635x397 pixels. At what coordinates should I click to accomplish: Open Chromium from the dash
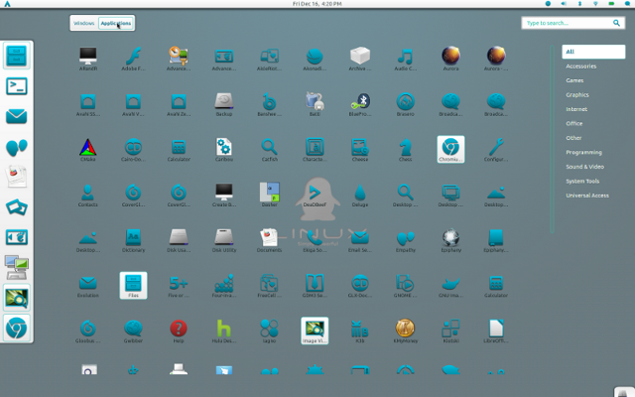(17, 329)
